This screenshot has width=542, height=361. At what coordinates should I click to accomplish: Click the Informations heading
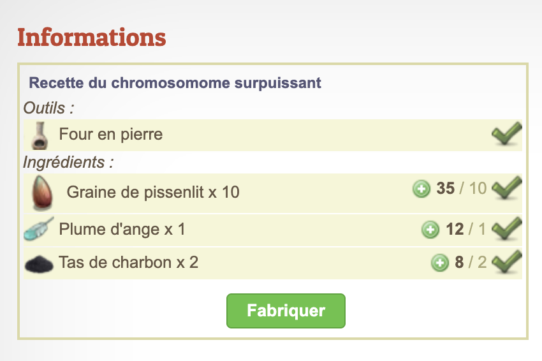click(92, 38)
